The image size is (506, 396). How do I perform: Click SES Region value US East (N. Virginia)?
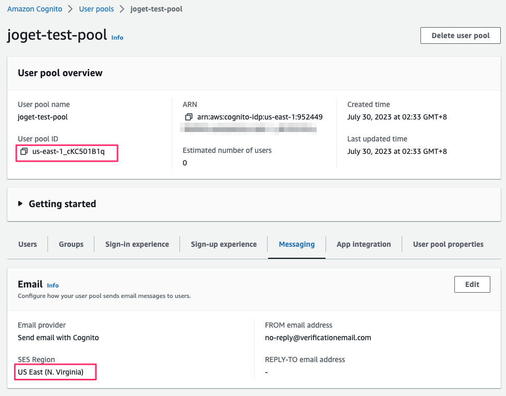coord(51,372)
